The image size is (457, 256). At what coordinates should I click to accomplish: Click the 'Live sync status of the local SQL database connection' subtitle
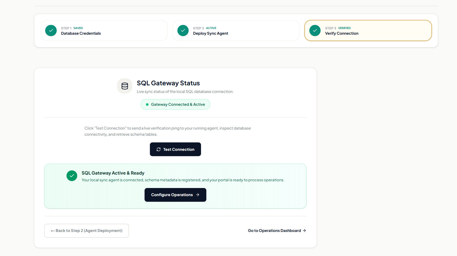click(185, 91)
